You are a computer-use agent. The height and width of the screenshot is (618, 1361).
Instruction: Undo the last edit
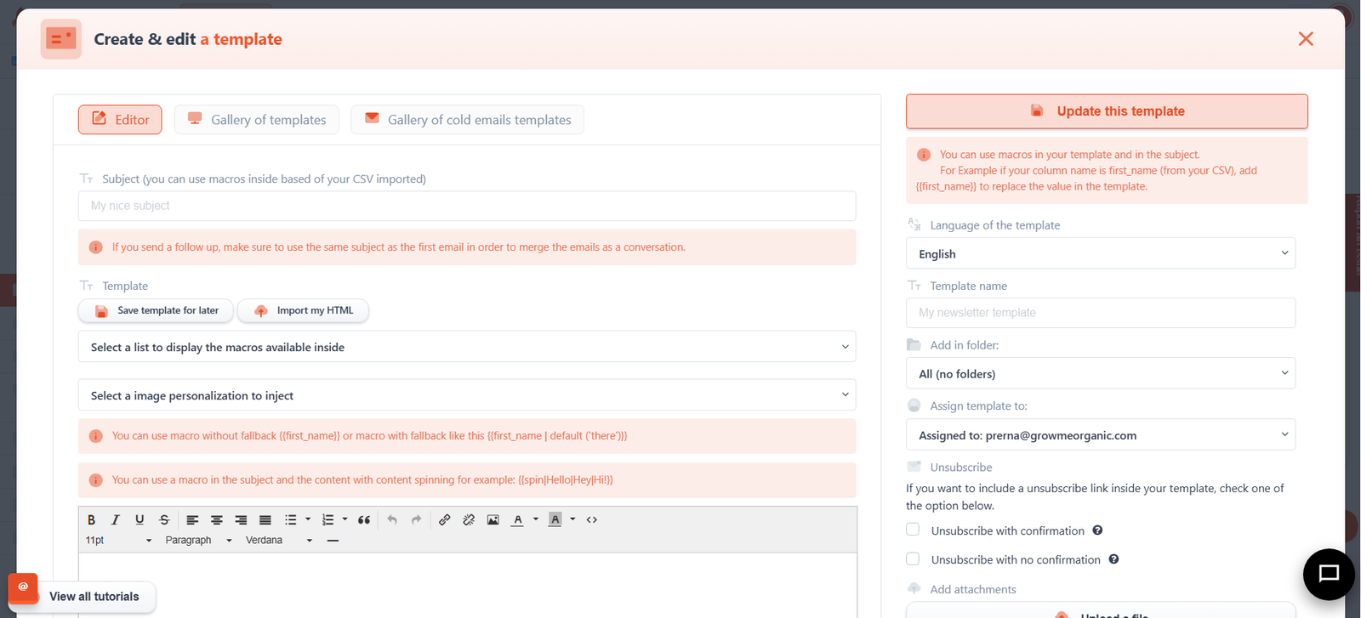pyautogui.click(x=392, y=519)
